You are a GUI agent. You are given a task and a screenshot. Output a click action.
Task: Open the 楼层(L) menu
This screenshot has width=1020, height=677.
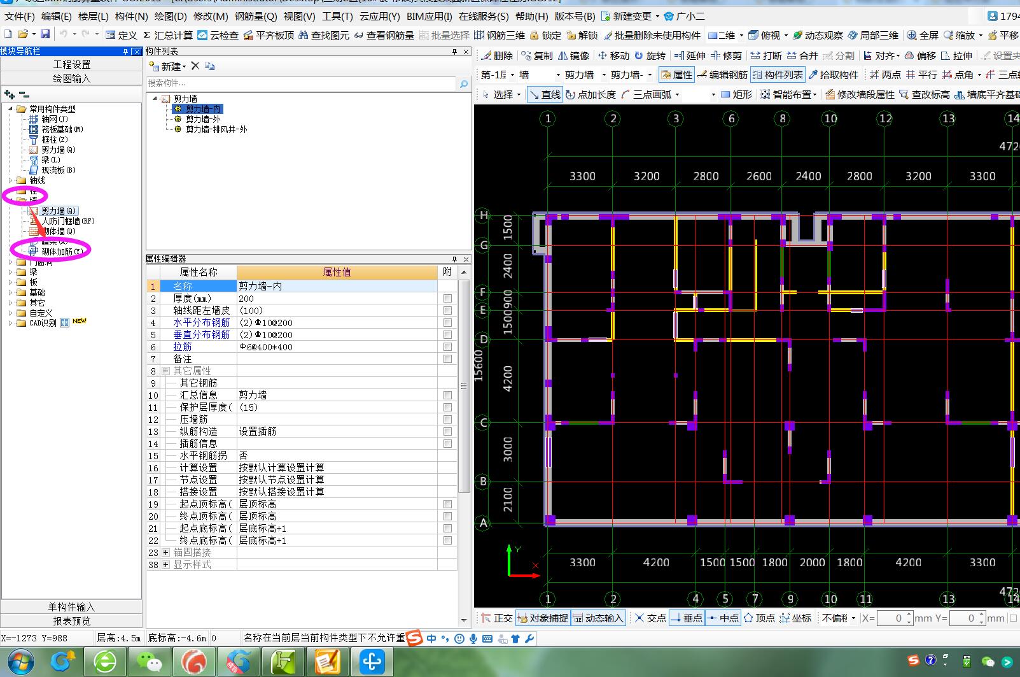pos(94,16)
